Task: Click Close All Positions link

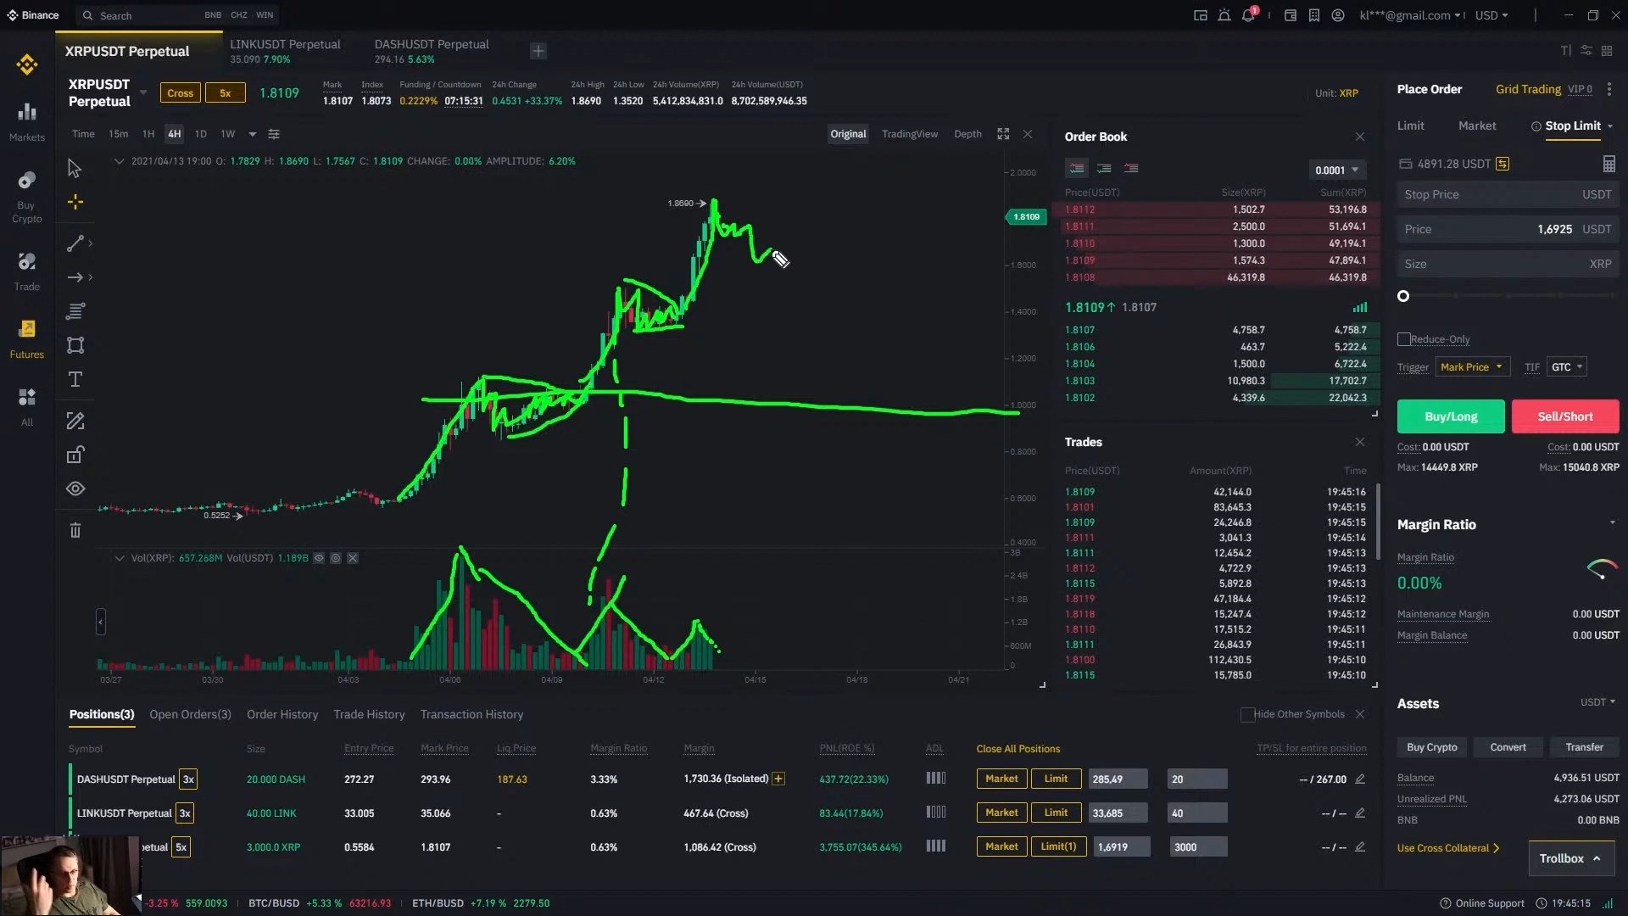Action: click(x=1017, y=749)
